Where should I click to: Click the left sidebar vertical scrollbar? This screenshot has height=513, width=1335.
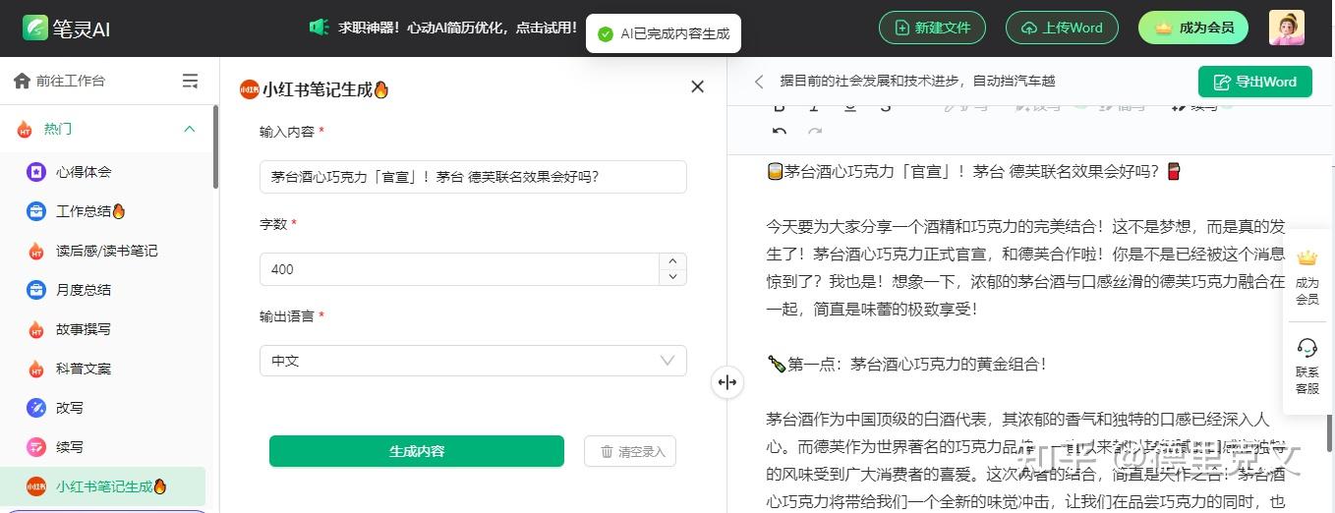click(215, 147)
